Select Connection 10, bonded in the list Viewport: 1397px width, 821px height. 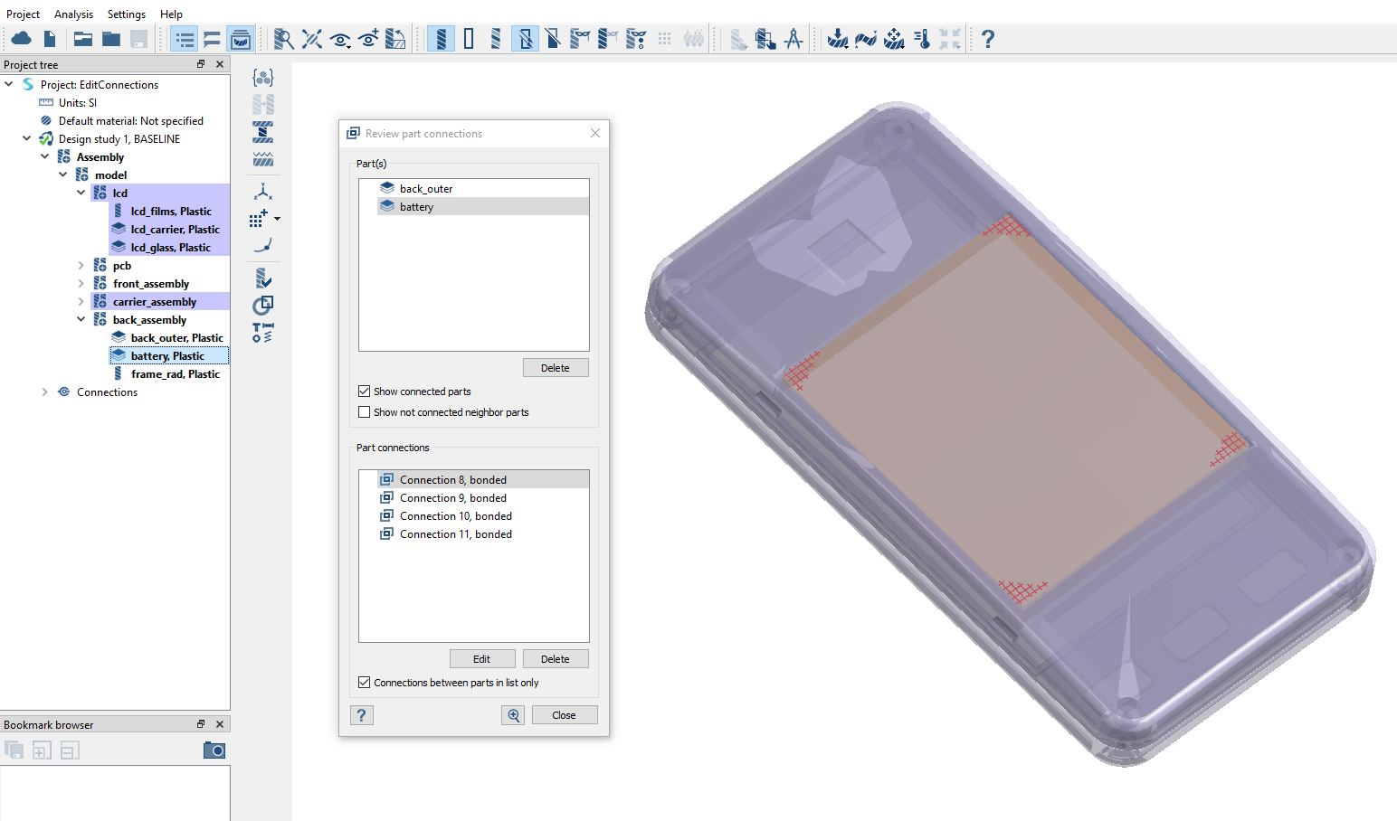coord(455,516)
